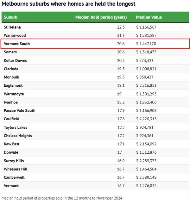Select Eaglemont's hold period of 19.1
The height and width of the screenshot is (200, 190).
coord(121,85)
